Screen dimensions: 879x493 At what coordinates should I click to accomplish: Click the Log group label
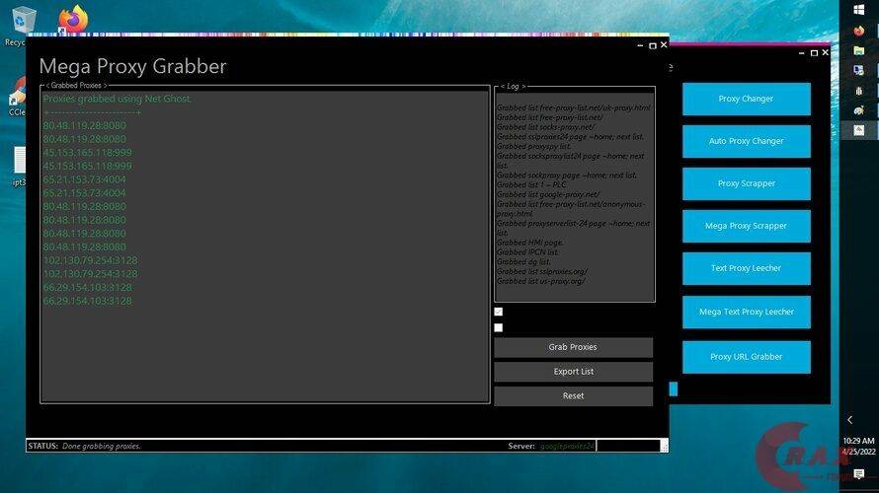(513, 86)
